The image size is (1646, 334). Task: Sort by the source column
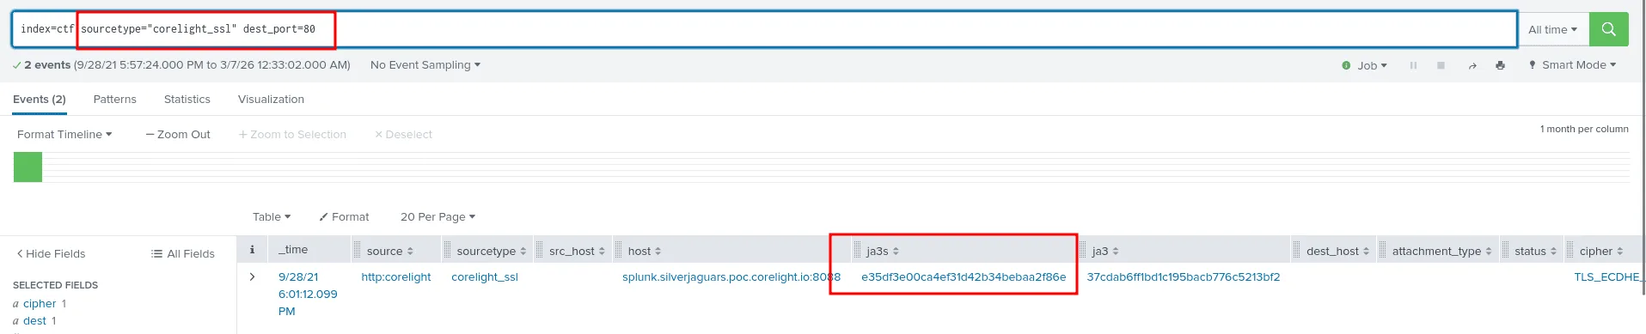(390, 252)
